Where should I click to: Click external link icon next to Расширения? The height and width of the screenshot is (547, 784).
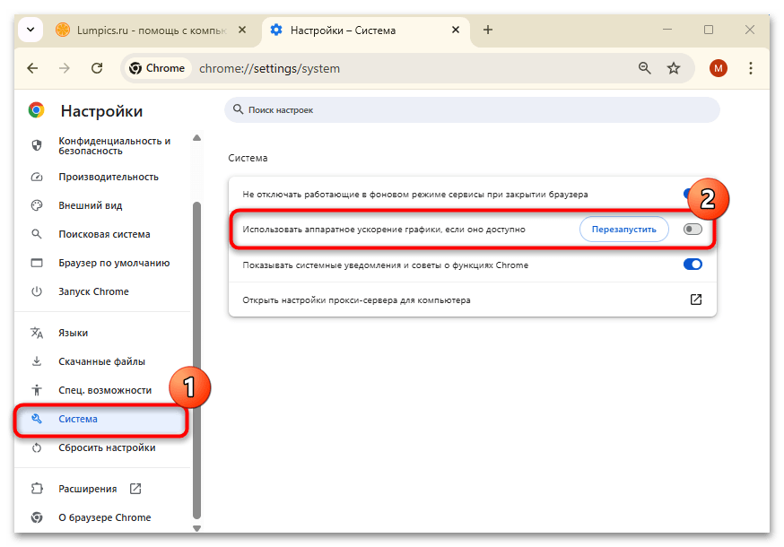(135, 489)
